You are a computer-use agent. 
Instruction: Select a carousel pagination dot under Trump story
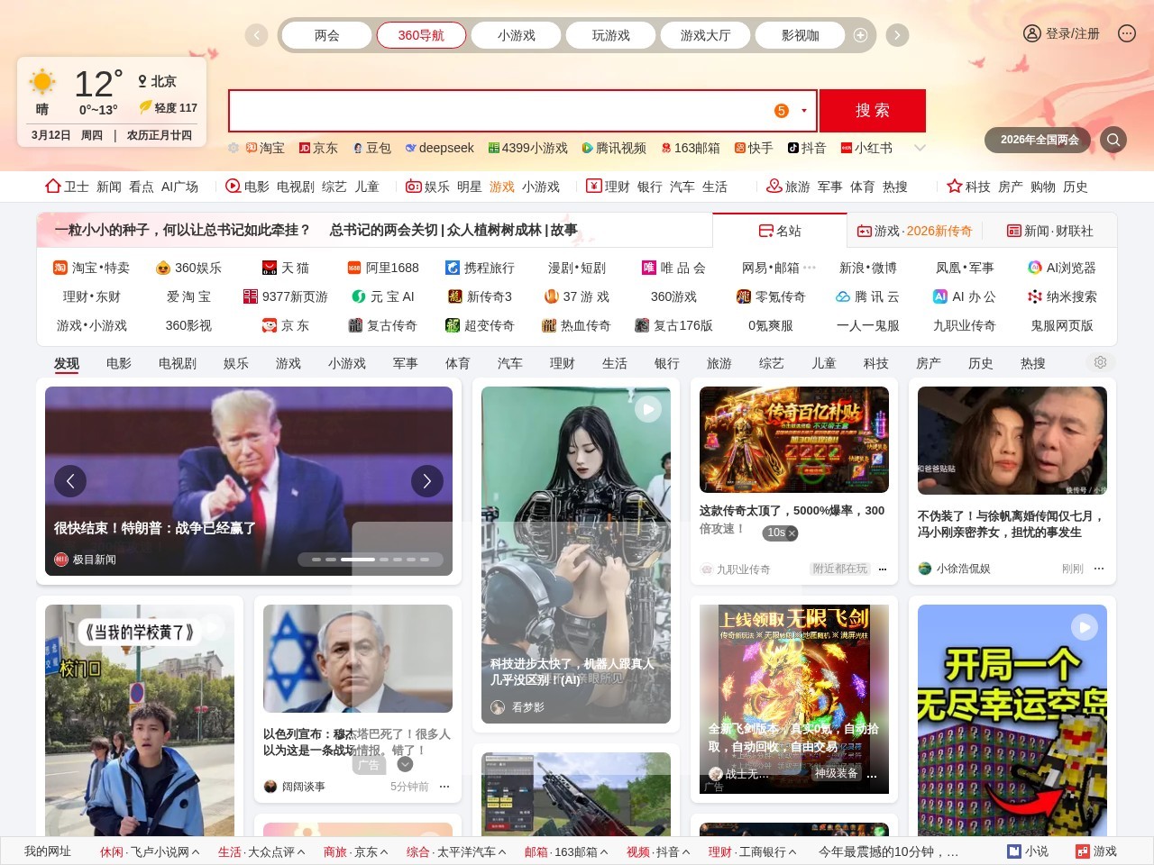[x=359, y=559]
